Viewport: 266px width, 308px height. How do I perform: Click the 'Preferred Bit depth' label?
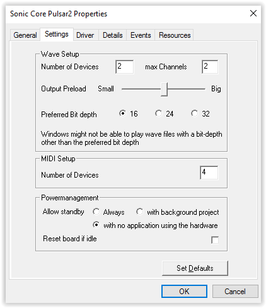69,115
